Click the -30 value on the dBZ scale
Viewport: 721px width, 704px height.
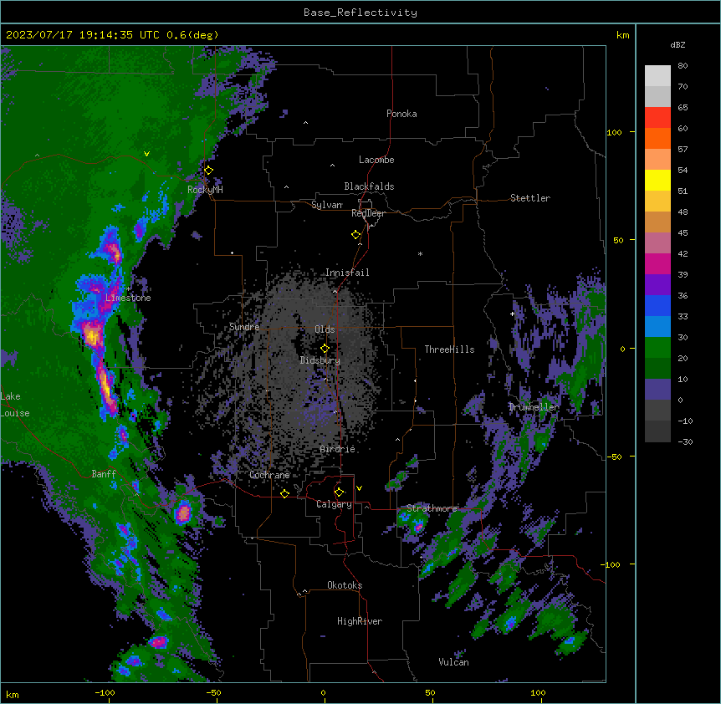click(685, 442)
